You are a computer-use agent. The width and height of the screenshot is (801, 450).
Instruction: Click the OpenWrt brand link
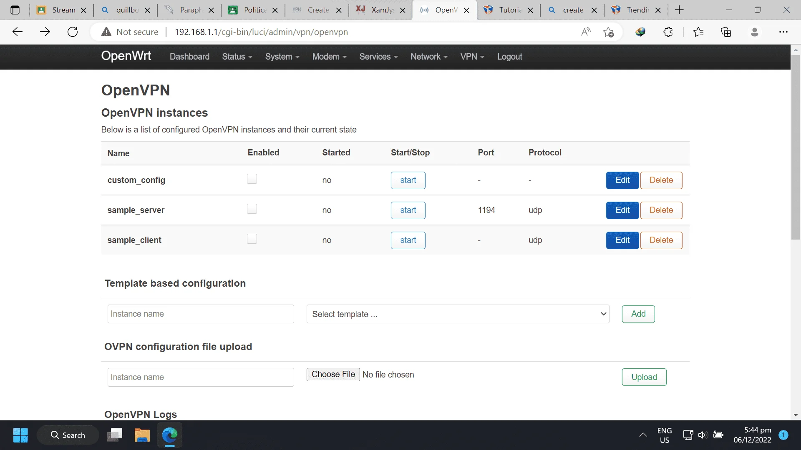click(x=126, y=56)
